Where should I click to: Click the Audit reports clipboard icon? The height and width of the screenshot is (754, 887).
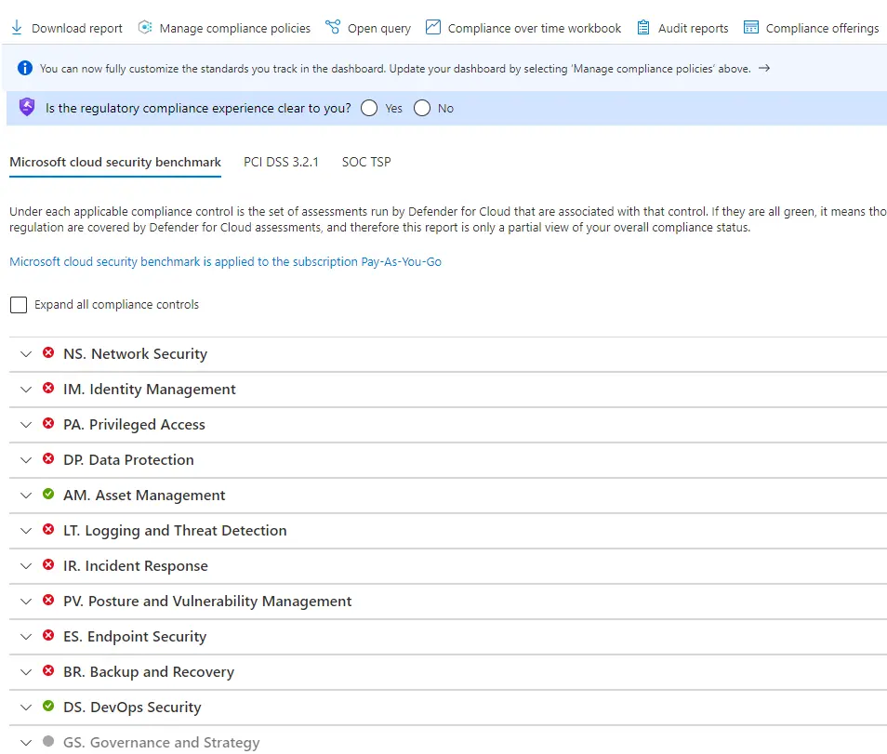point(643,27)
